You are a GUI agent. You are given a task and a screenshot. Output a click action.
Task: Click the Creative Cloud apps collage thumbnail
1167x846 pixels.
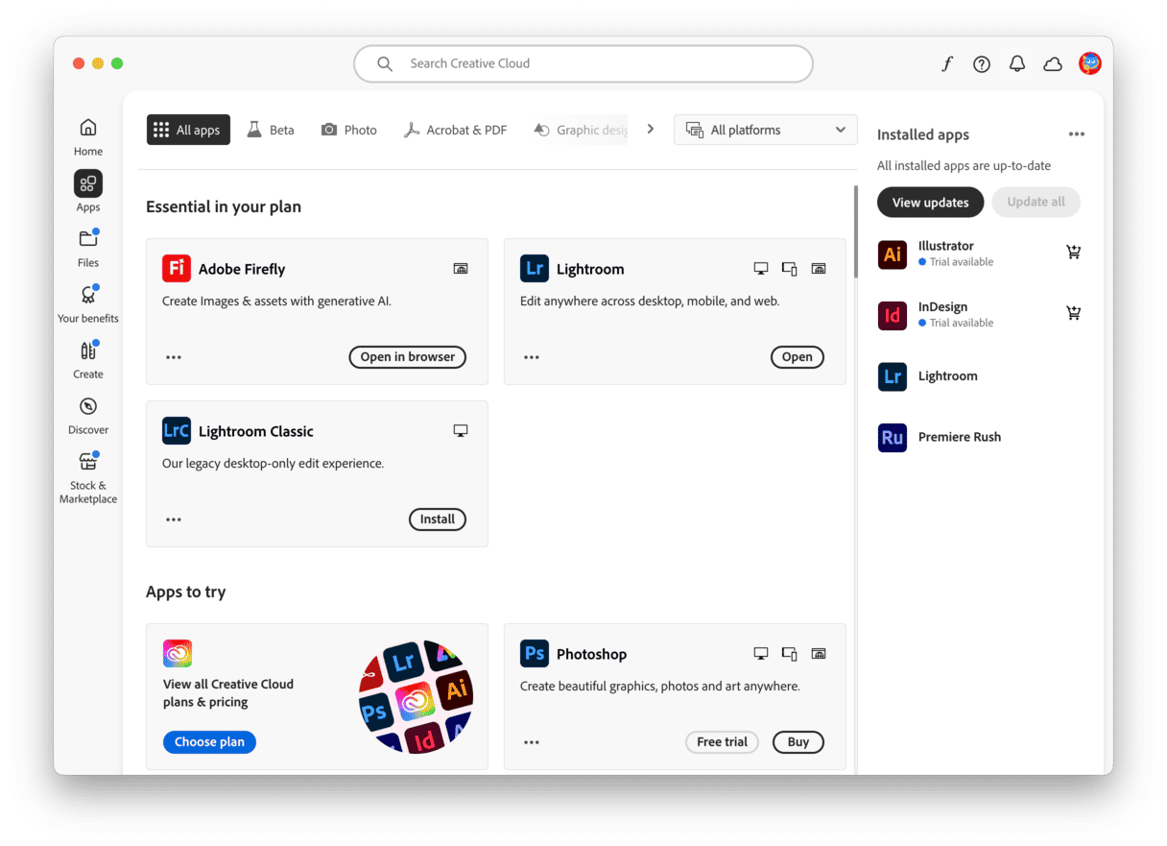(417, 696)
